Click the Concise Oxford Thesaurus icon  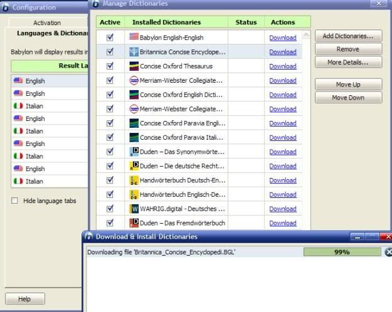[134, 66]
